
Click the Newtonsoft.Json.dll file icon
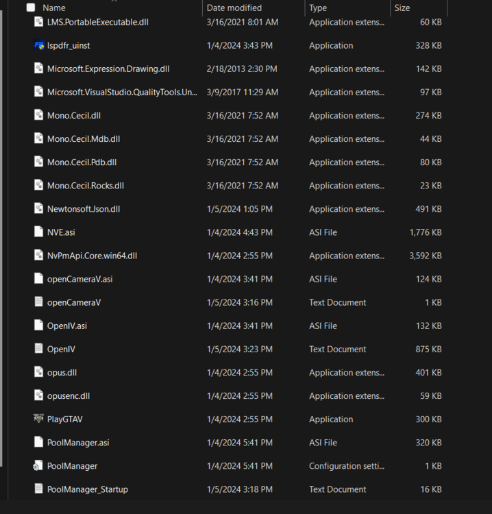pyautogui.click(x=38, y=208)
